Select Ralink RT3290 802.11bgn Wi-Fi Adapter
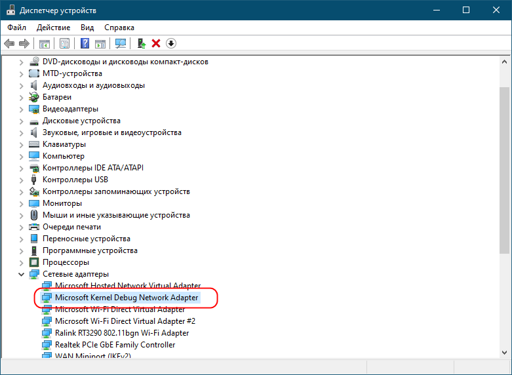Viewport: 512px width, 375px height. (122, 333)
